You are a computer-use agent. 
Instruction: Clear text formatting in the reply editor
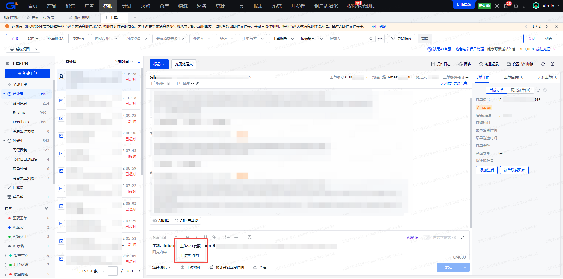point(250,237)
